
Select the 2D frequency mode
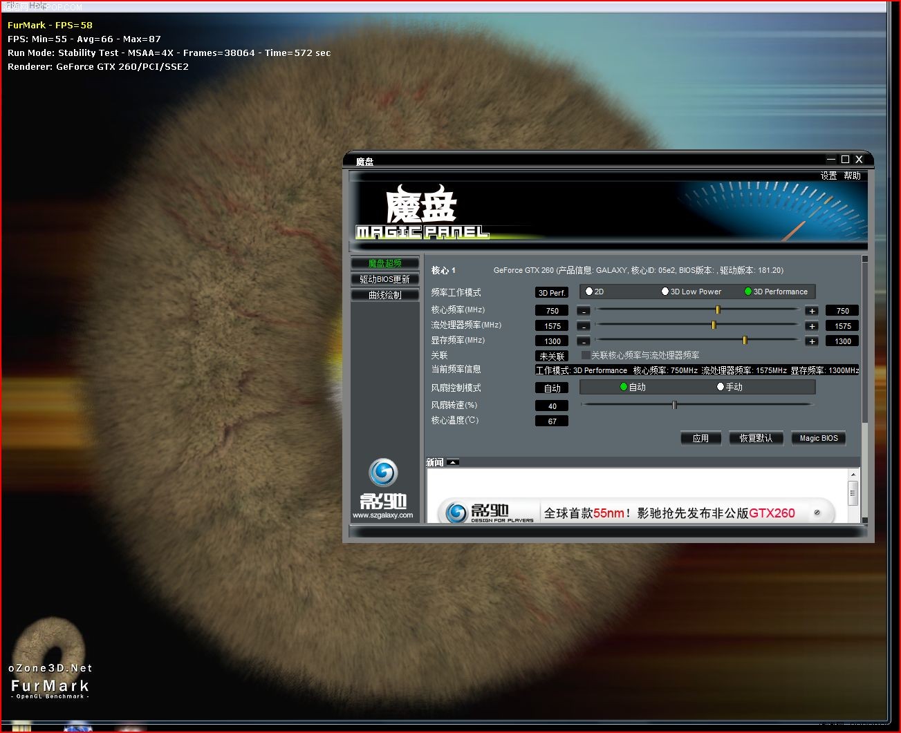click(x=595, y=292)
